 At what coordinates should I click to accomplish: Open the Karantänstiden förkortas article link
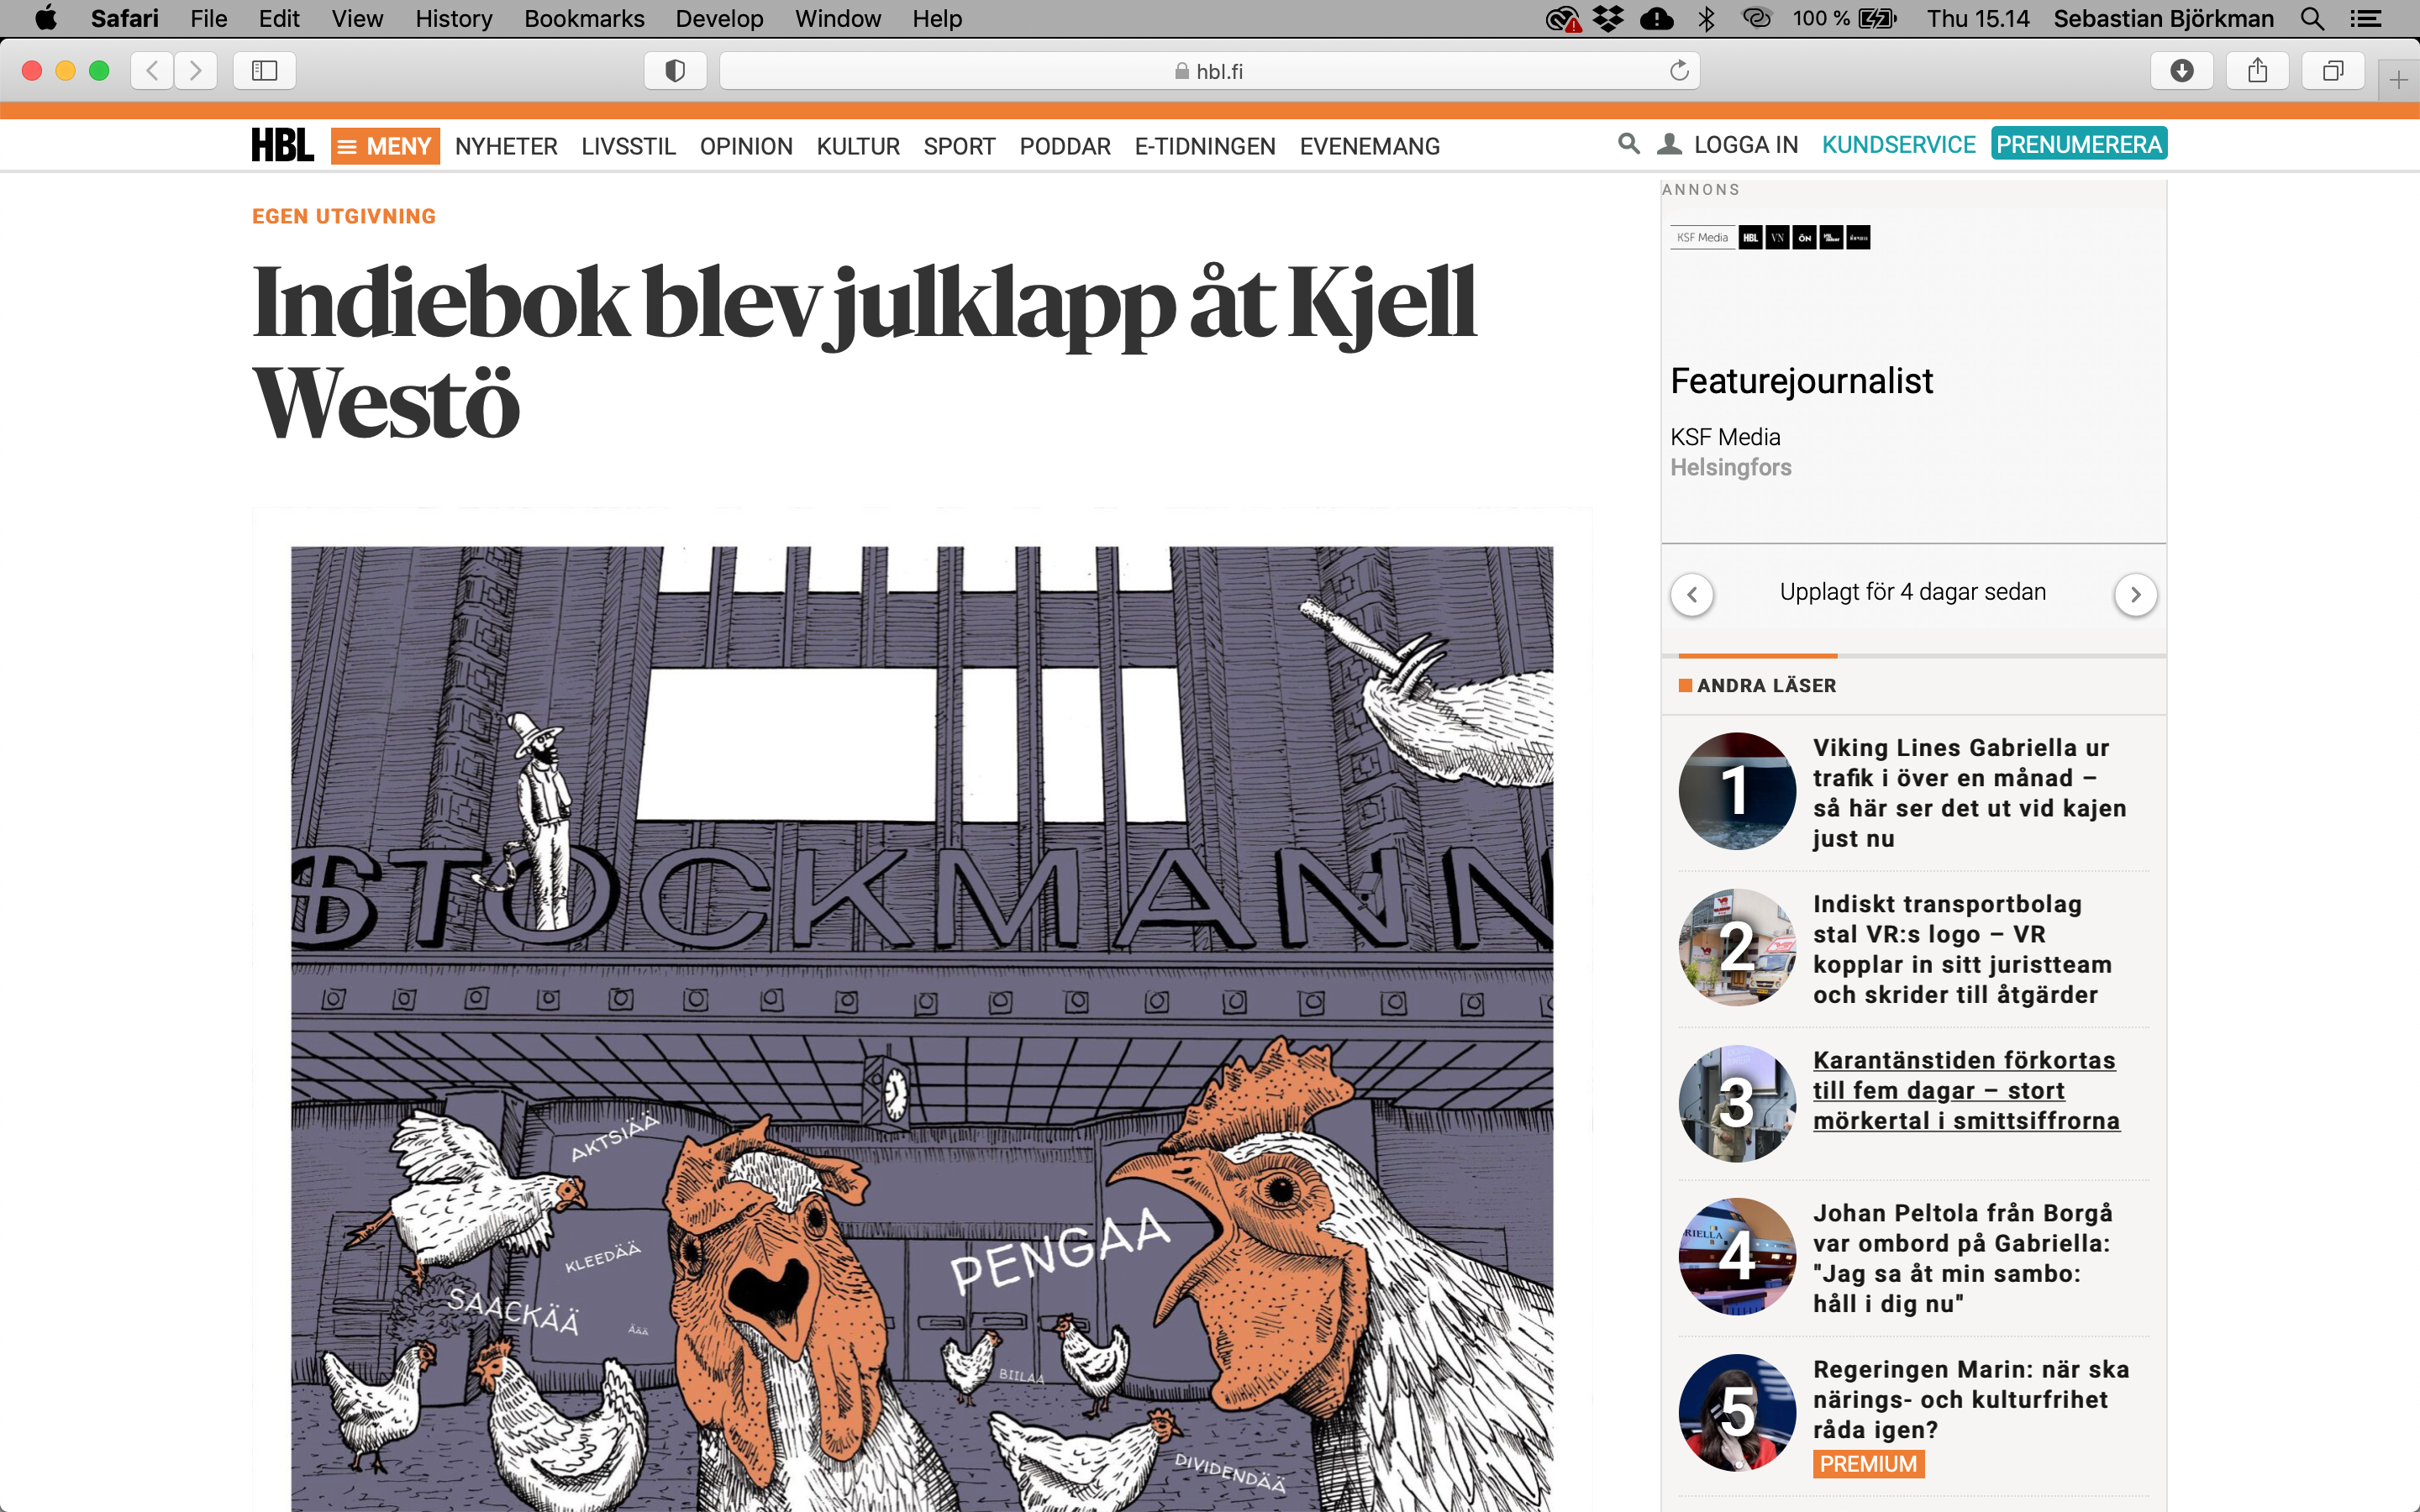1966,1090
